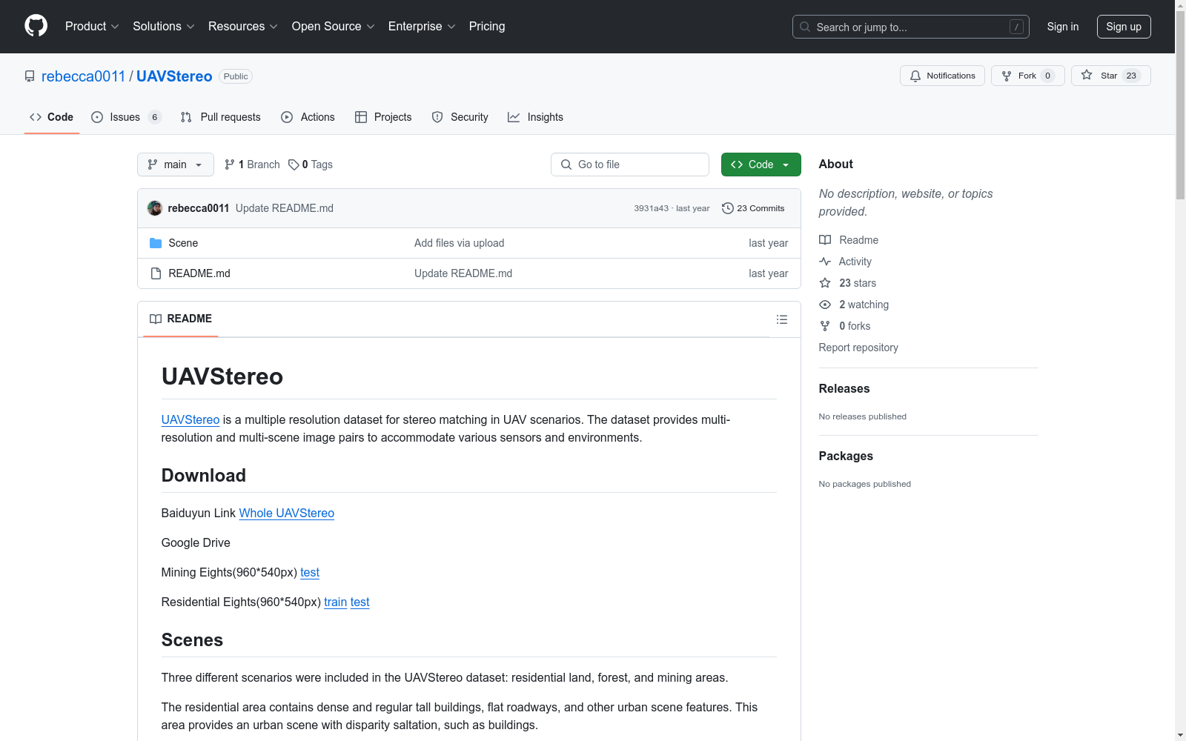Click Update README.md message in commit header
The image size is (1186, 741).
(x=285, y=208)
